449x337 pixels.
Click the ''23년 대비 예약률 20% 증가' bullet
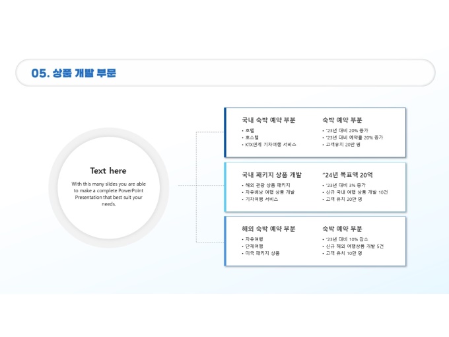click(354, 137)
